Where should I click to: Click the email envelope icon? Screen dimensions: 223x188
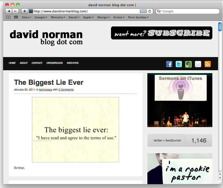point(198,64)
